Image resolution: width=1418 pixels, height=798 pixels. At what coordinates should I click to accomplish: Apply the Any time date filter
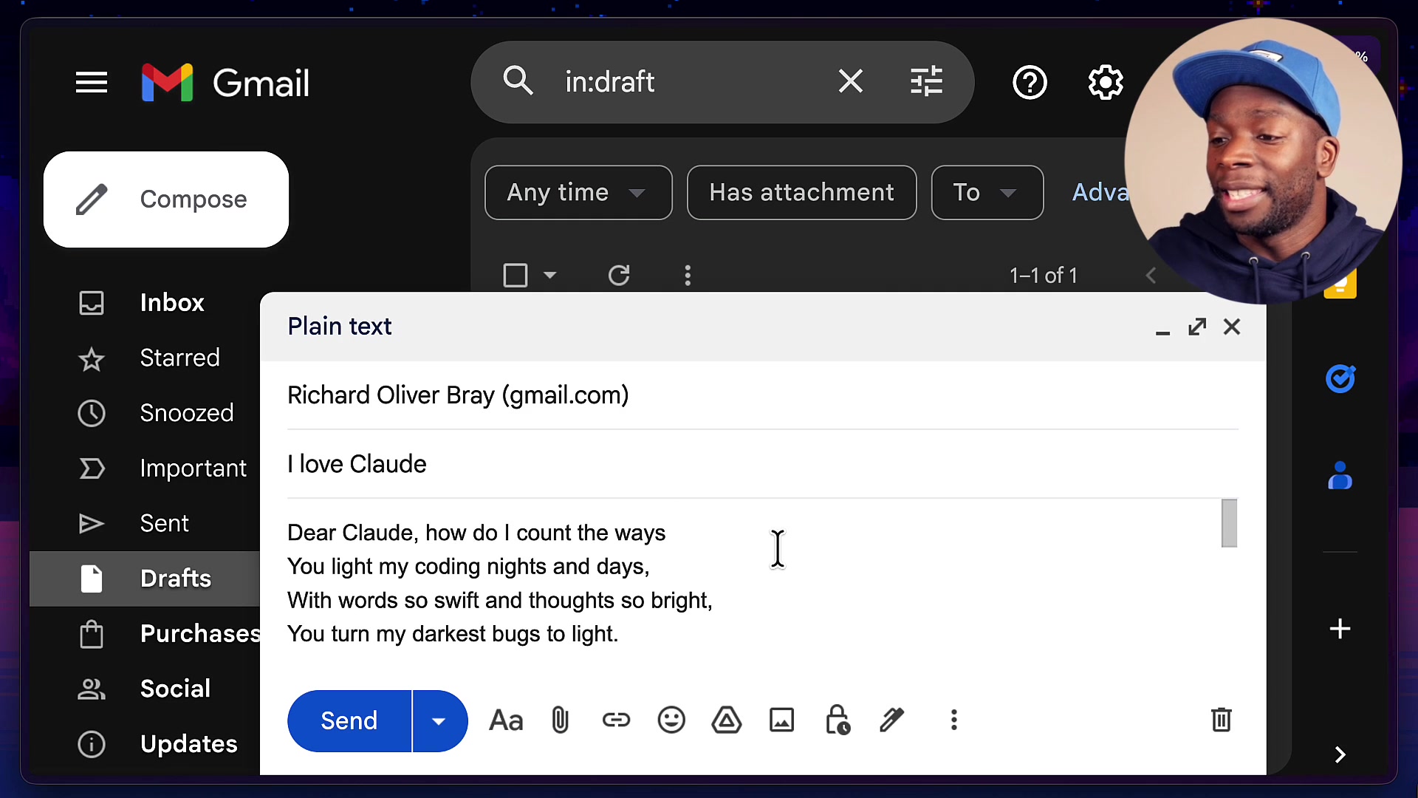click(578, 193)
